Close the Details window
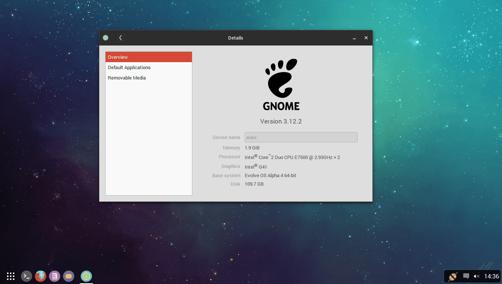 366,38
